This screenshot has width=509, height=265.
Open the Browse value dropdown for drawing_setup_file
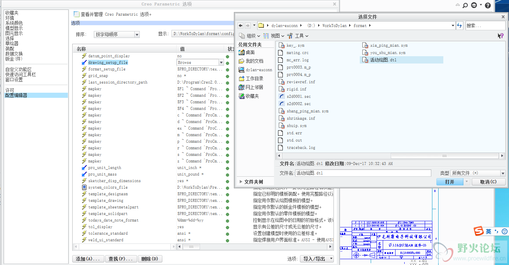(221, 62)
